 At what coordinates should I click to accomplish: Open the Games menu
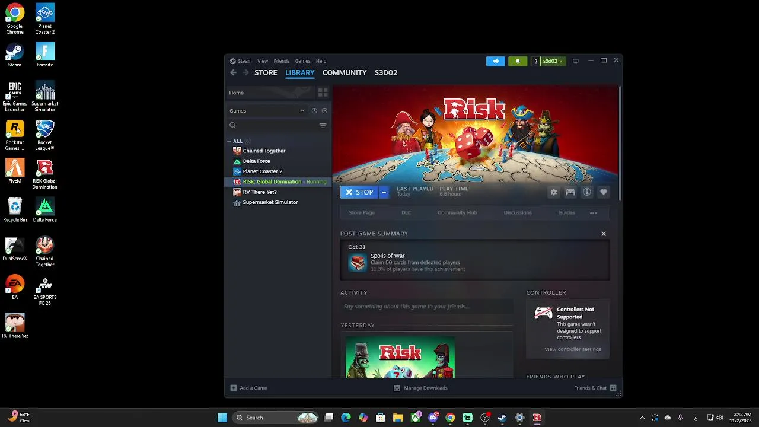point(303,61)
